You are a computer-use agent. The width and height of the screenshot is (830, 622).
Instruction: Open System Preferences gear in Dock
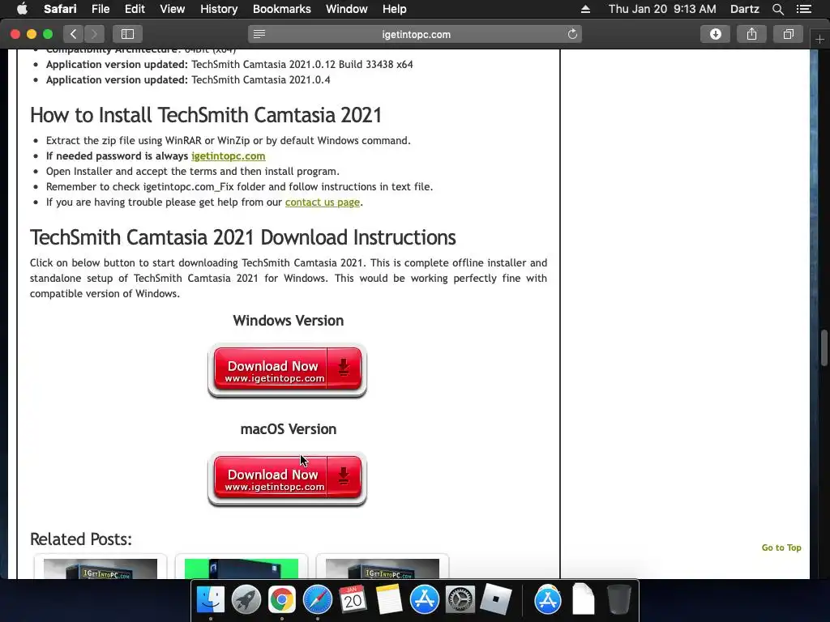pyautogui.click(x=460, y=600)
